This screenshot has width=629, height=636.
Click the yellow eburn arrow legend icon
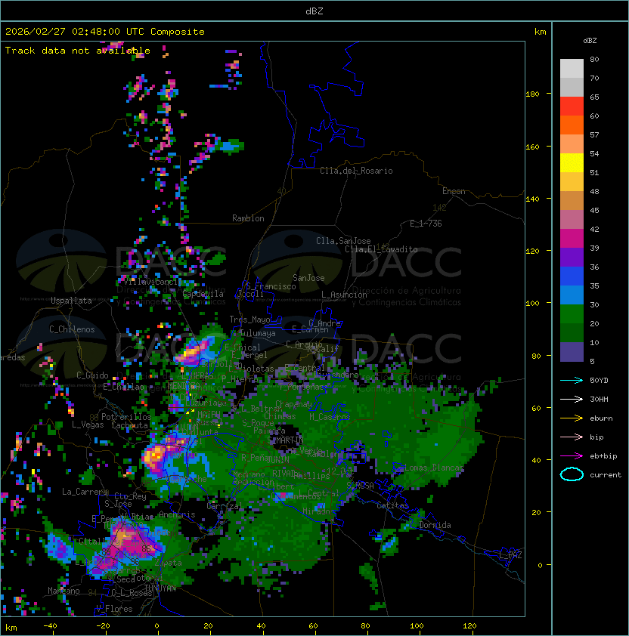[572, 418]
